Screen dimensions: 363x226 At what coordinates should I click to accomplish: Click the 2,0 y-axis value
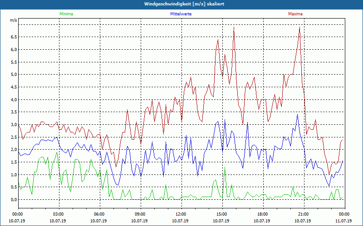tap(14, 150)
